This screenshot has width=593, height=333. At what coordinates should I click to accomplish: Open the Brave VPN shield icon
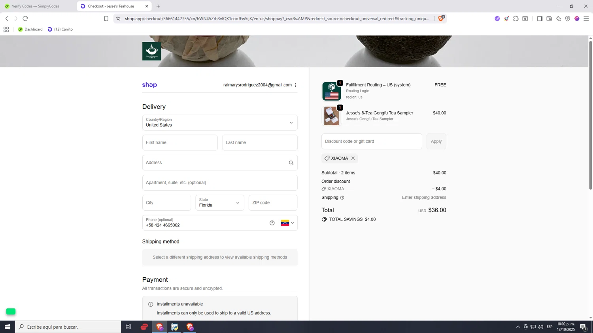click(x=568, y=19)
